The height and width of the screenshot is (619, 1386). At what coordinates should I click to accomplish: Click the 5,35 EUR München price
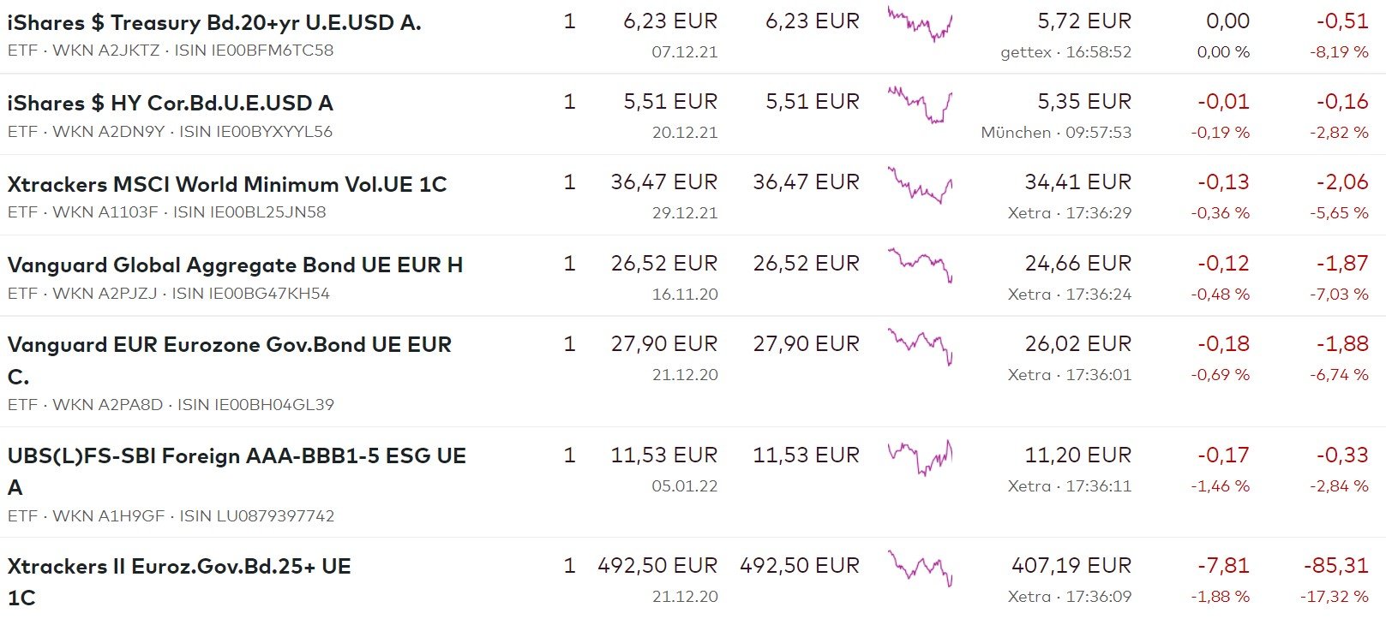1083,102
